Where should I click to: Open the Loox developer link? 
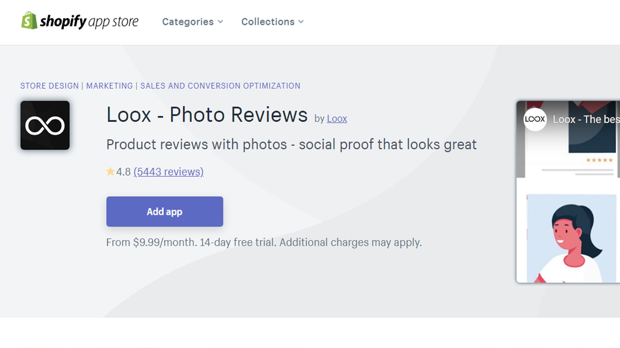tap(337, 119)
